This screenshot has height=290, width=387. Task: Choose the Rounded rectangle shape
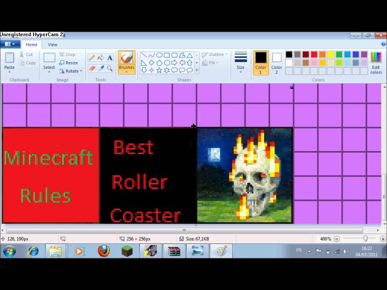[x=175, y=55]
